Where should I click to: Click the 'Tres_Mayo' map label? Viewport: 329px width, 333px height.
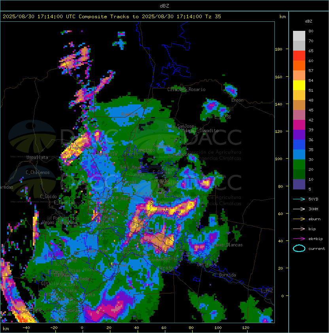pyautogui.click(x=130, y=167)
